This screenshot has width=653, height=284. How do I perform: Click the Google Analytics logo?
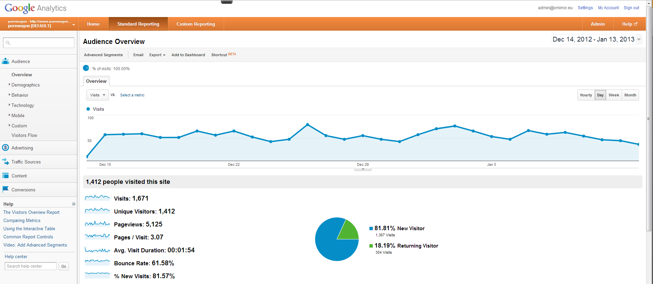pyautogui.click(x=35, y=8)
